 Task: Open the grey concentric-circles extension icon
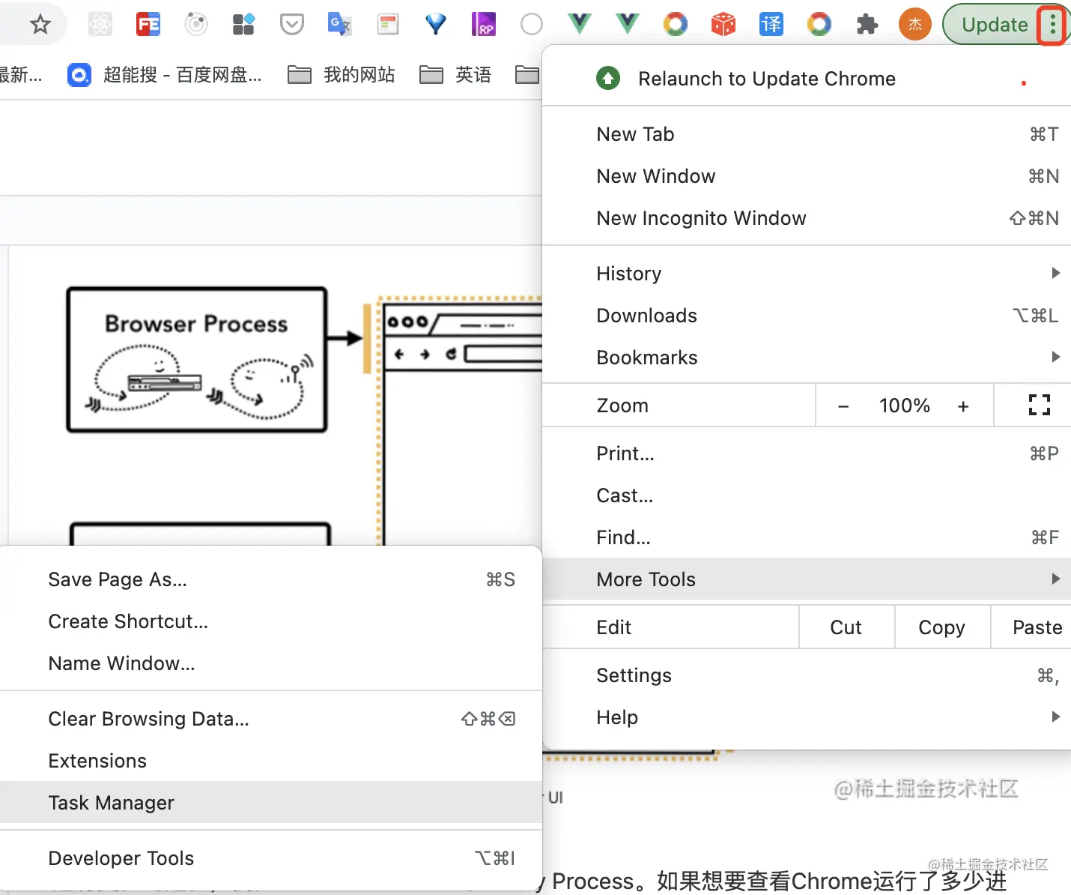[196, 25]
